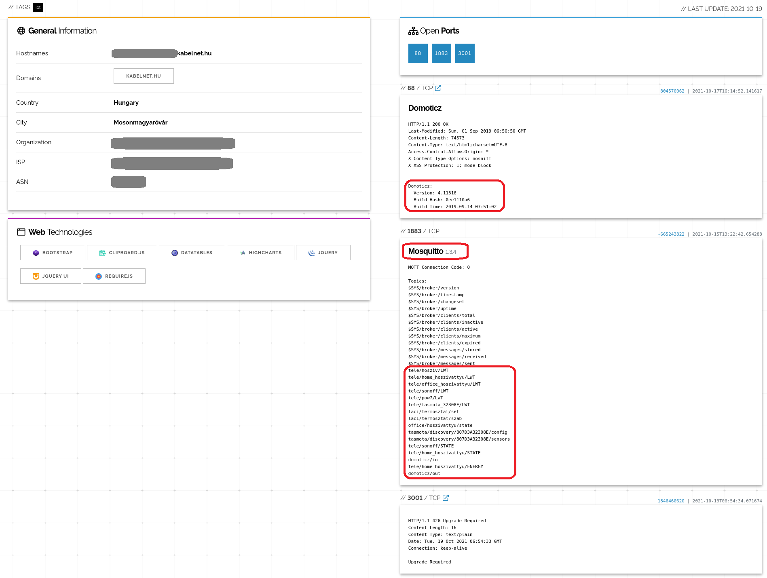Screen dimensions: 767x578
Task: Click the Mosquitto service heading
Action: click(426, 251)
